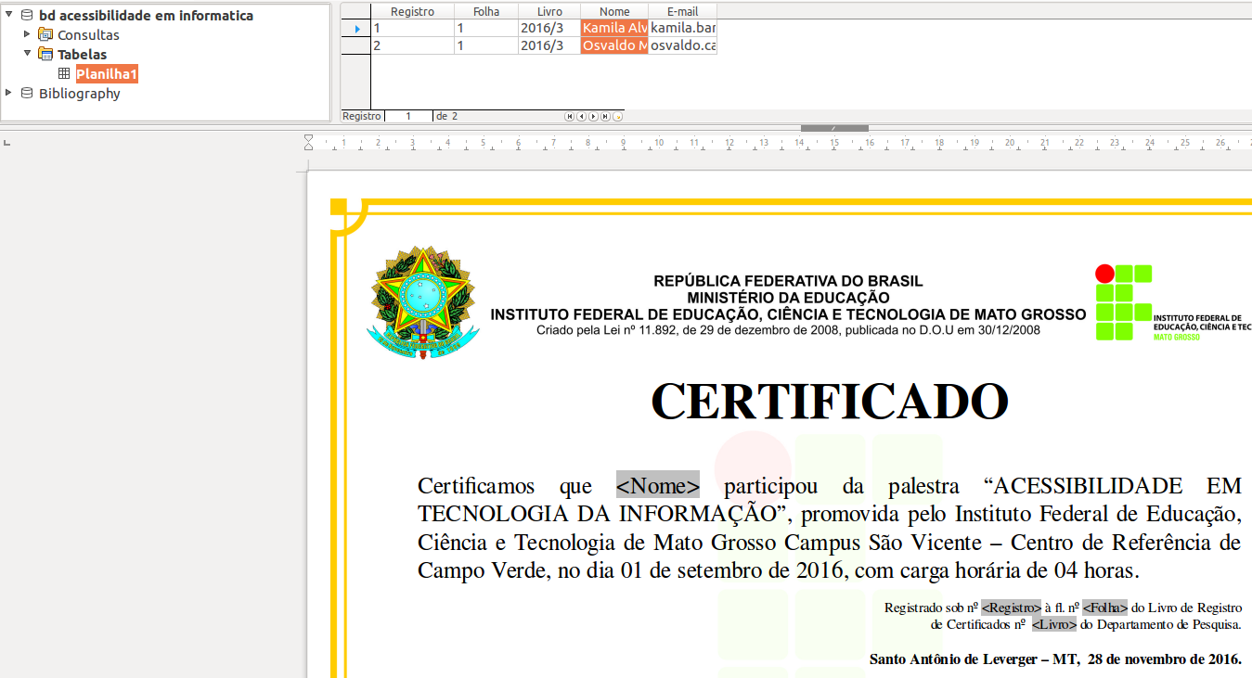Click the Planilha1 table grid icon
Viewport: 1252px width, 678px height.
tap(64, 73)
